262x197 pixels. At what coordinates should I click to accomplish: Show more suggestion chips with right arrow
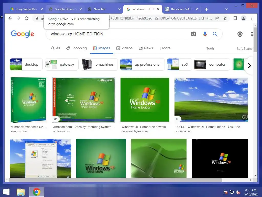[x=249, y=65]
